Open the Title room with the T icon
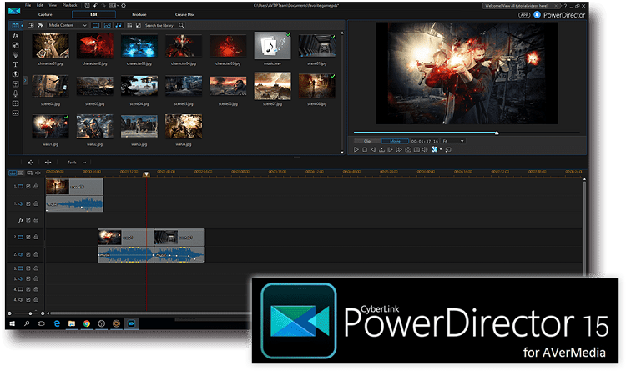This screenshot has width=626, height=371. [16, 64]
